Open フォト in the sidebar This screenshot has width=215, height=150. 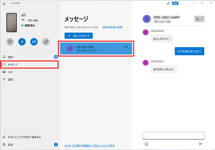(x=10, y=72)
